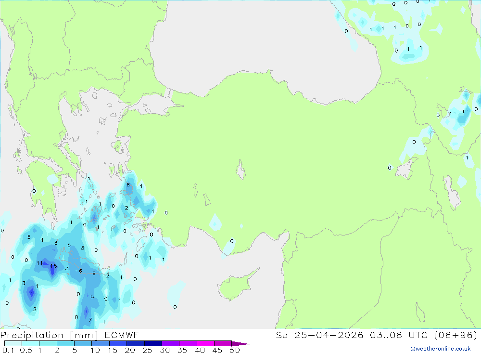Click the "8" precipitation value near Turkey's west coast
The width and height of the screenshot is (481, 353).
[x=128, y=184]
